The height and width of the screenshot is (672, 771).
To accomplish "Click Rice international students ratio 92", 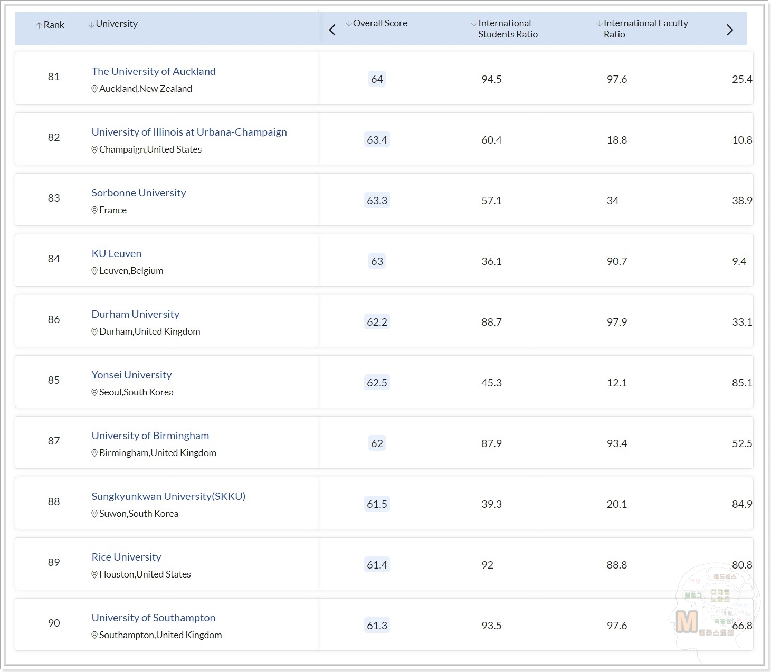I will click(487, 565).
